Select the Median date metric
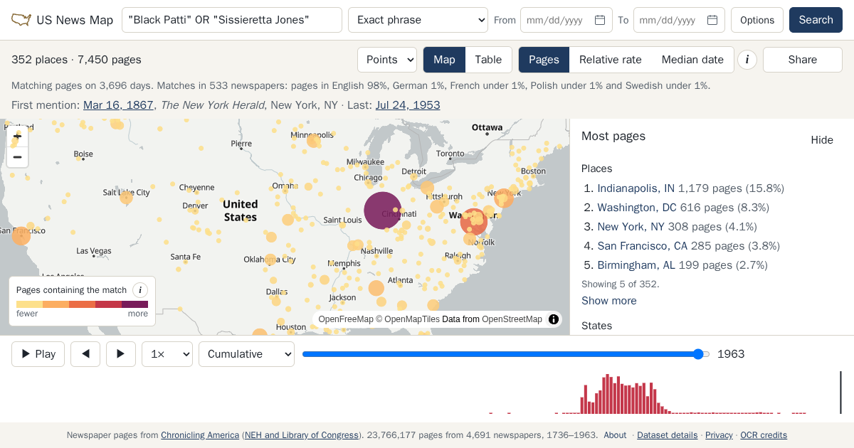854x448 pixels. (692, 60)
